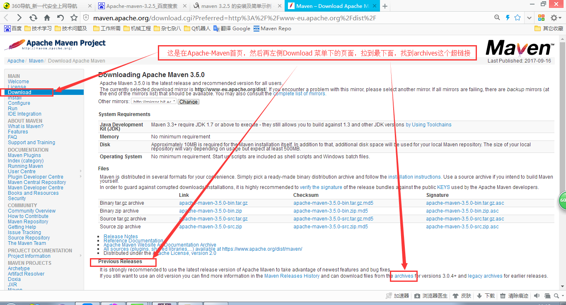Download apache-maven-3.5.0-src.zip
The height and width of the screenshot is (305, 566).
click(x=210, y=227)
